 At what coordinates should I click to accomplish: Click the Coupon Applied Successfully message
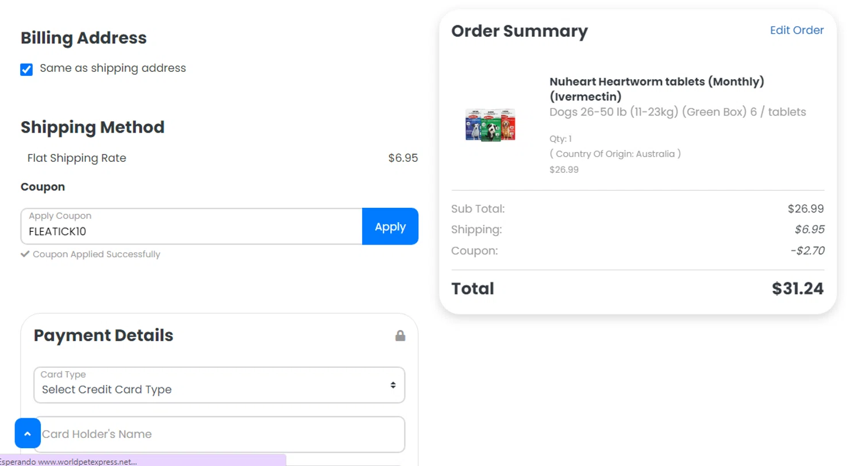point(97,254)
